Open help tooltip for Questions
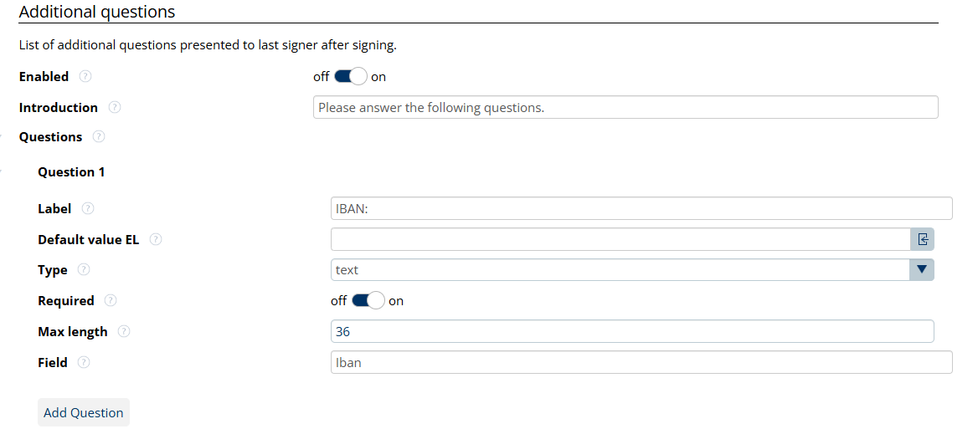The height and width of the screenshot is (429, 978). point(99,136)
